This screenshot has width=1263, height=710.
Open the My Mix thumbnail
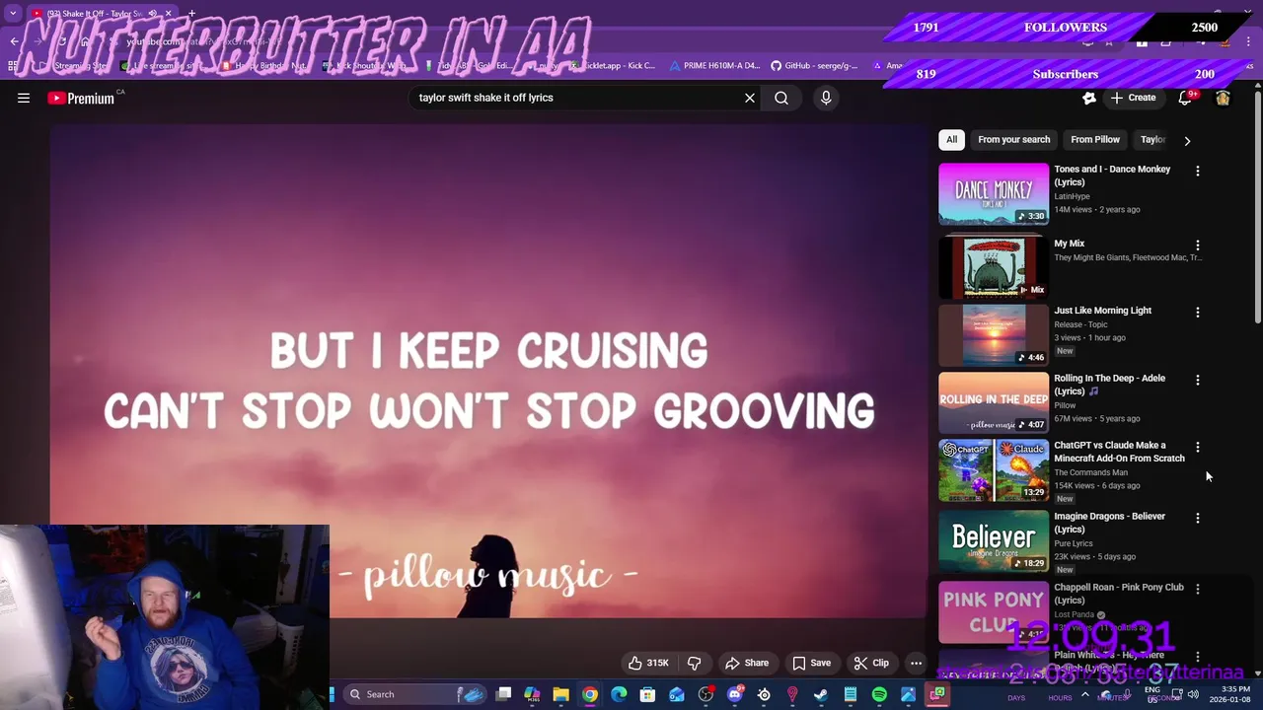pos(994,266)
